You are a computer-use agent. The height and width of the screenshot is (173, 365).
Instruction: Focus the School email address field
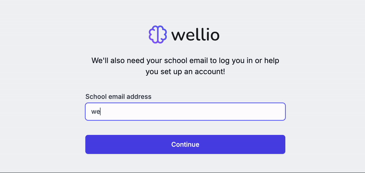[185, 111]
